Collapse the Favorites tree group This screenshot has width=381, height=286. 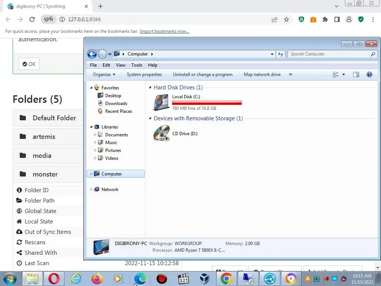tap(92, 88)
